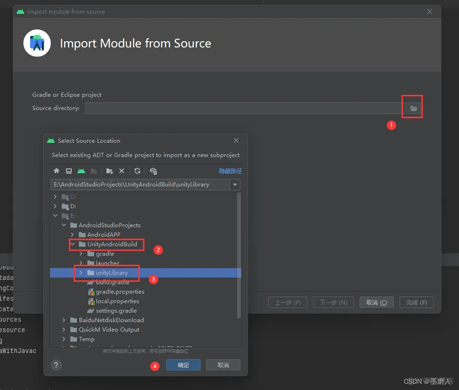This screenshot has height=390, width=459.
Task: Expand the D: drive node
Action: point(55,206)
